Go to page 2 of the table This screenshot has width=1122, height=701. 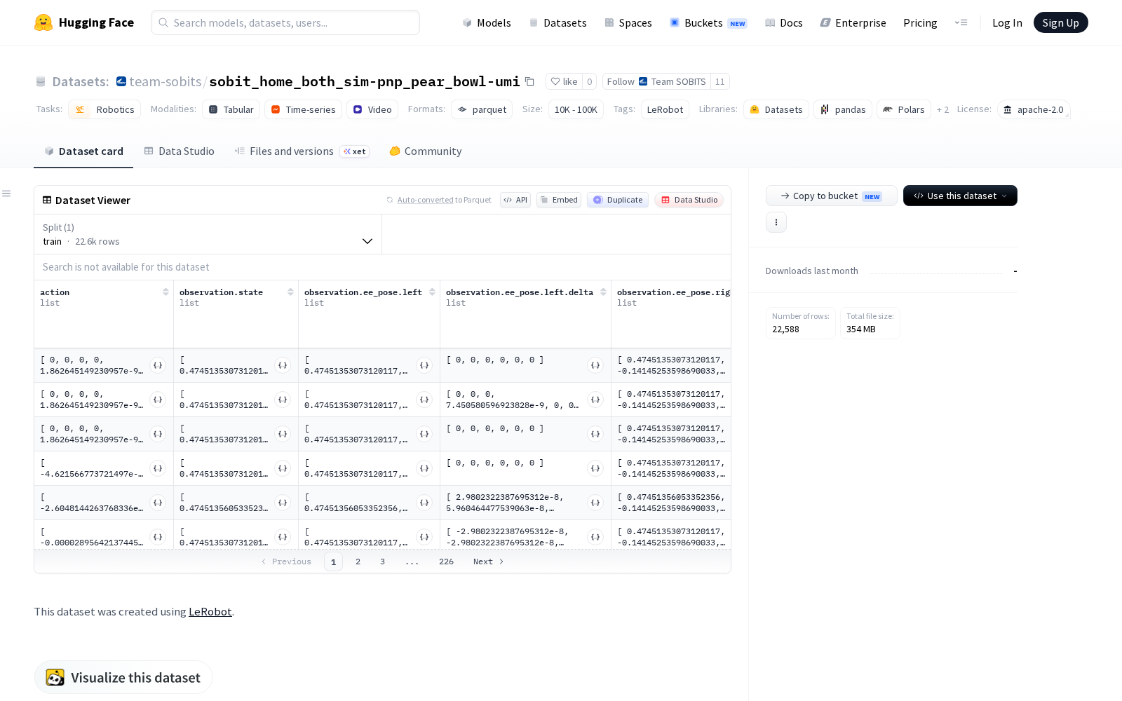coord(358,562)
